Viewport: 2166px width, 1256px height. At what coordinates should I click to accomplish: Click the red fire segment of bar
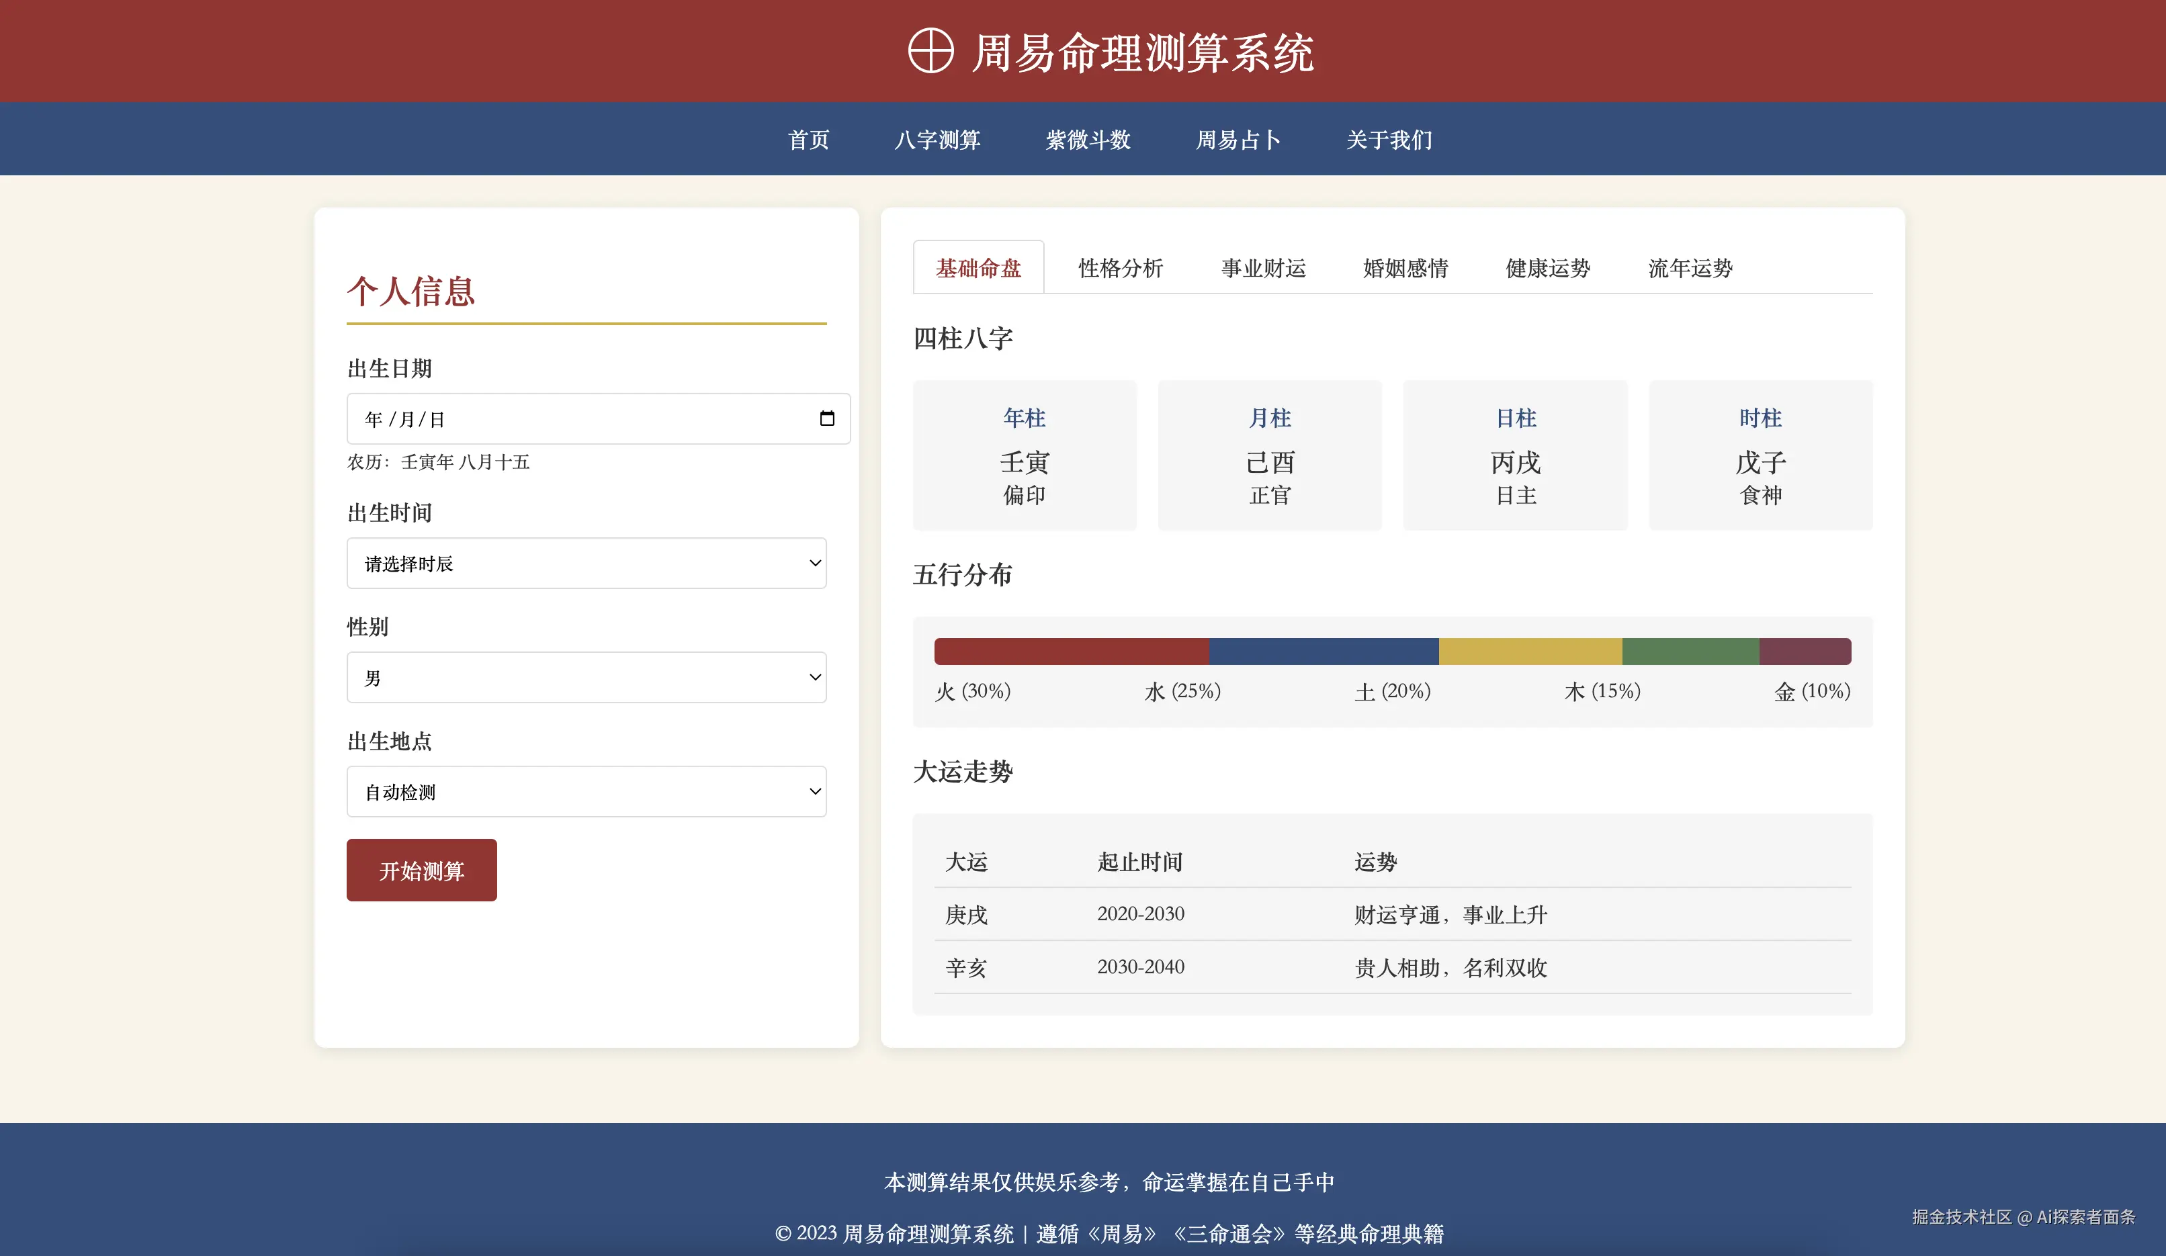pos(1071,652)
